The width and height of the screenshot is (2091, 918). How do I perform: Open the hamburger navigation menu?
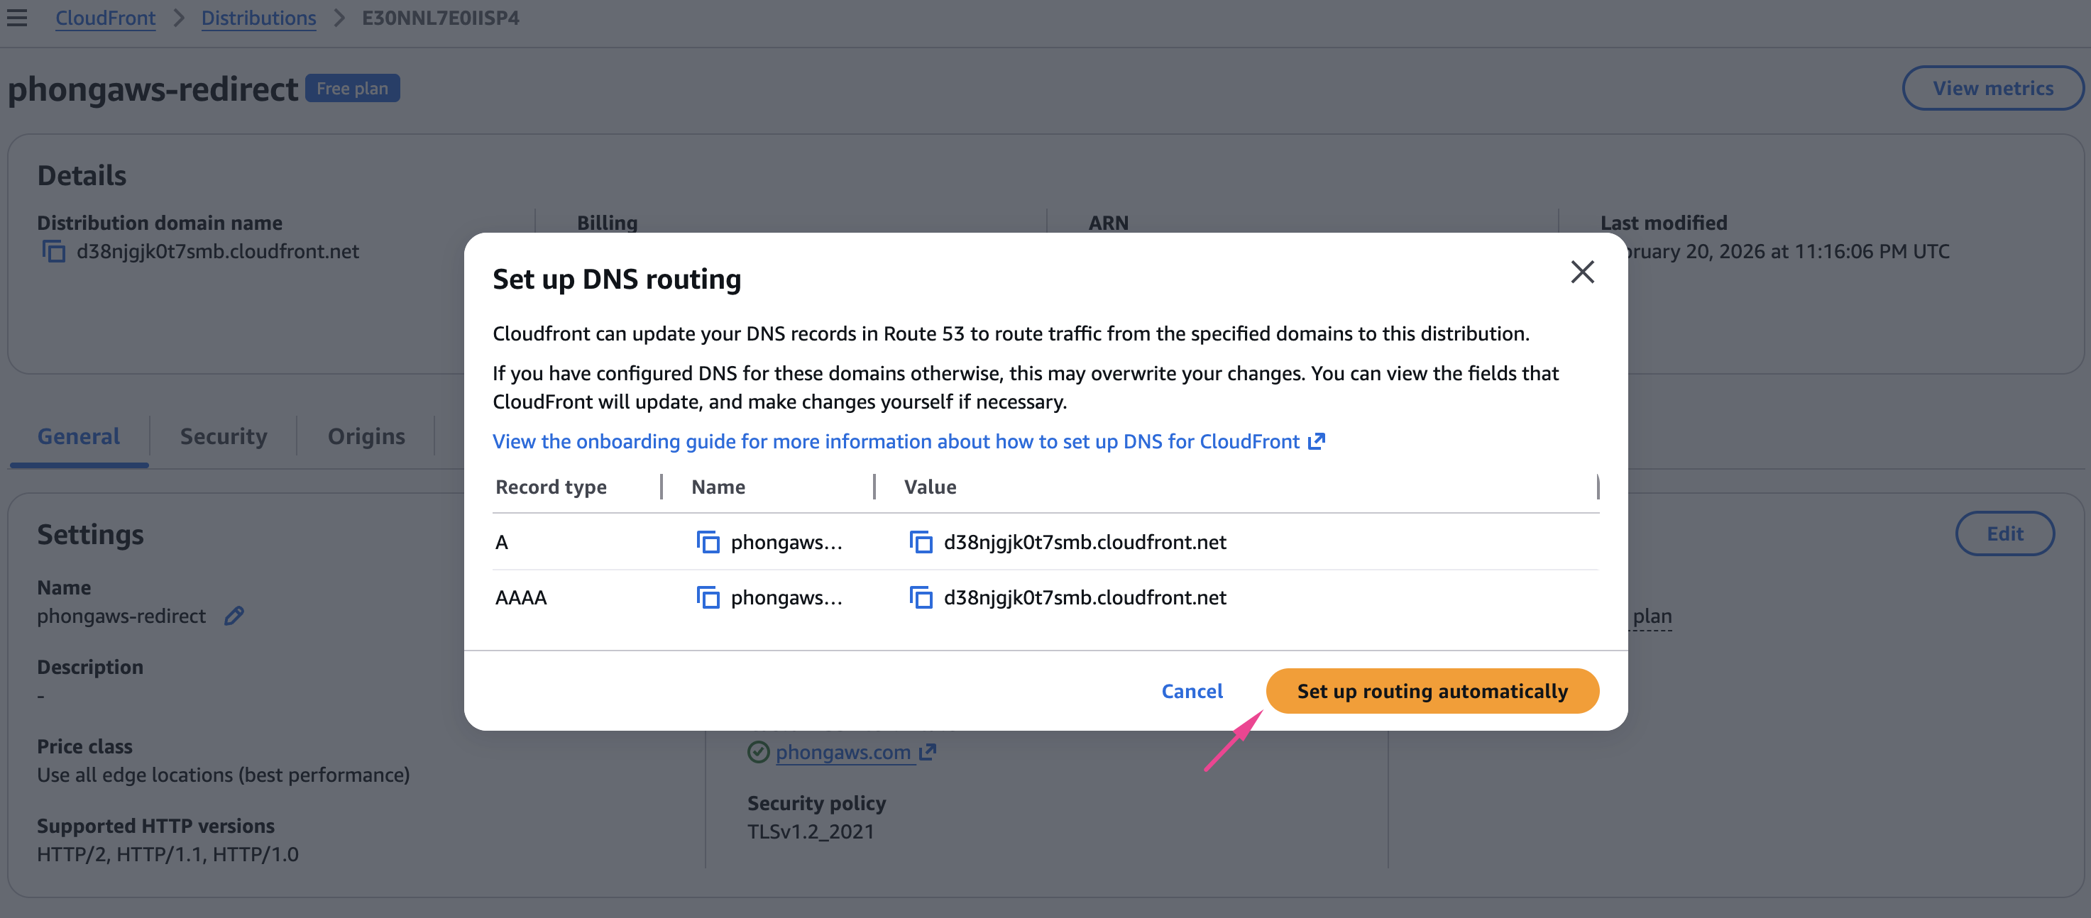click(x=17, y=18)
